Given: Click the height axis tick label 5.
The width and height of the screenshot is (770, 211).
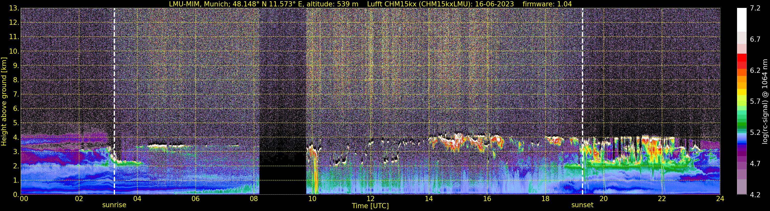Looking at the screenshot, I should [16, 123].
